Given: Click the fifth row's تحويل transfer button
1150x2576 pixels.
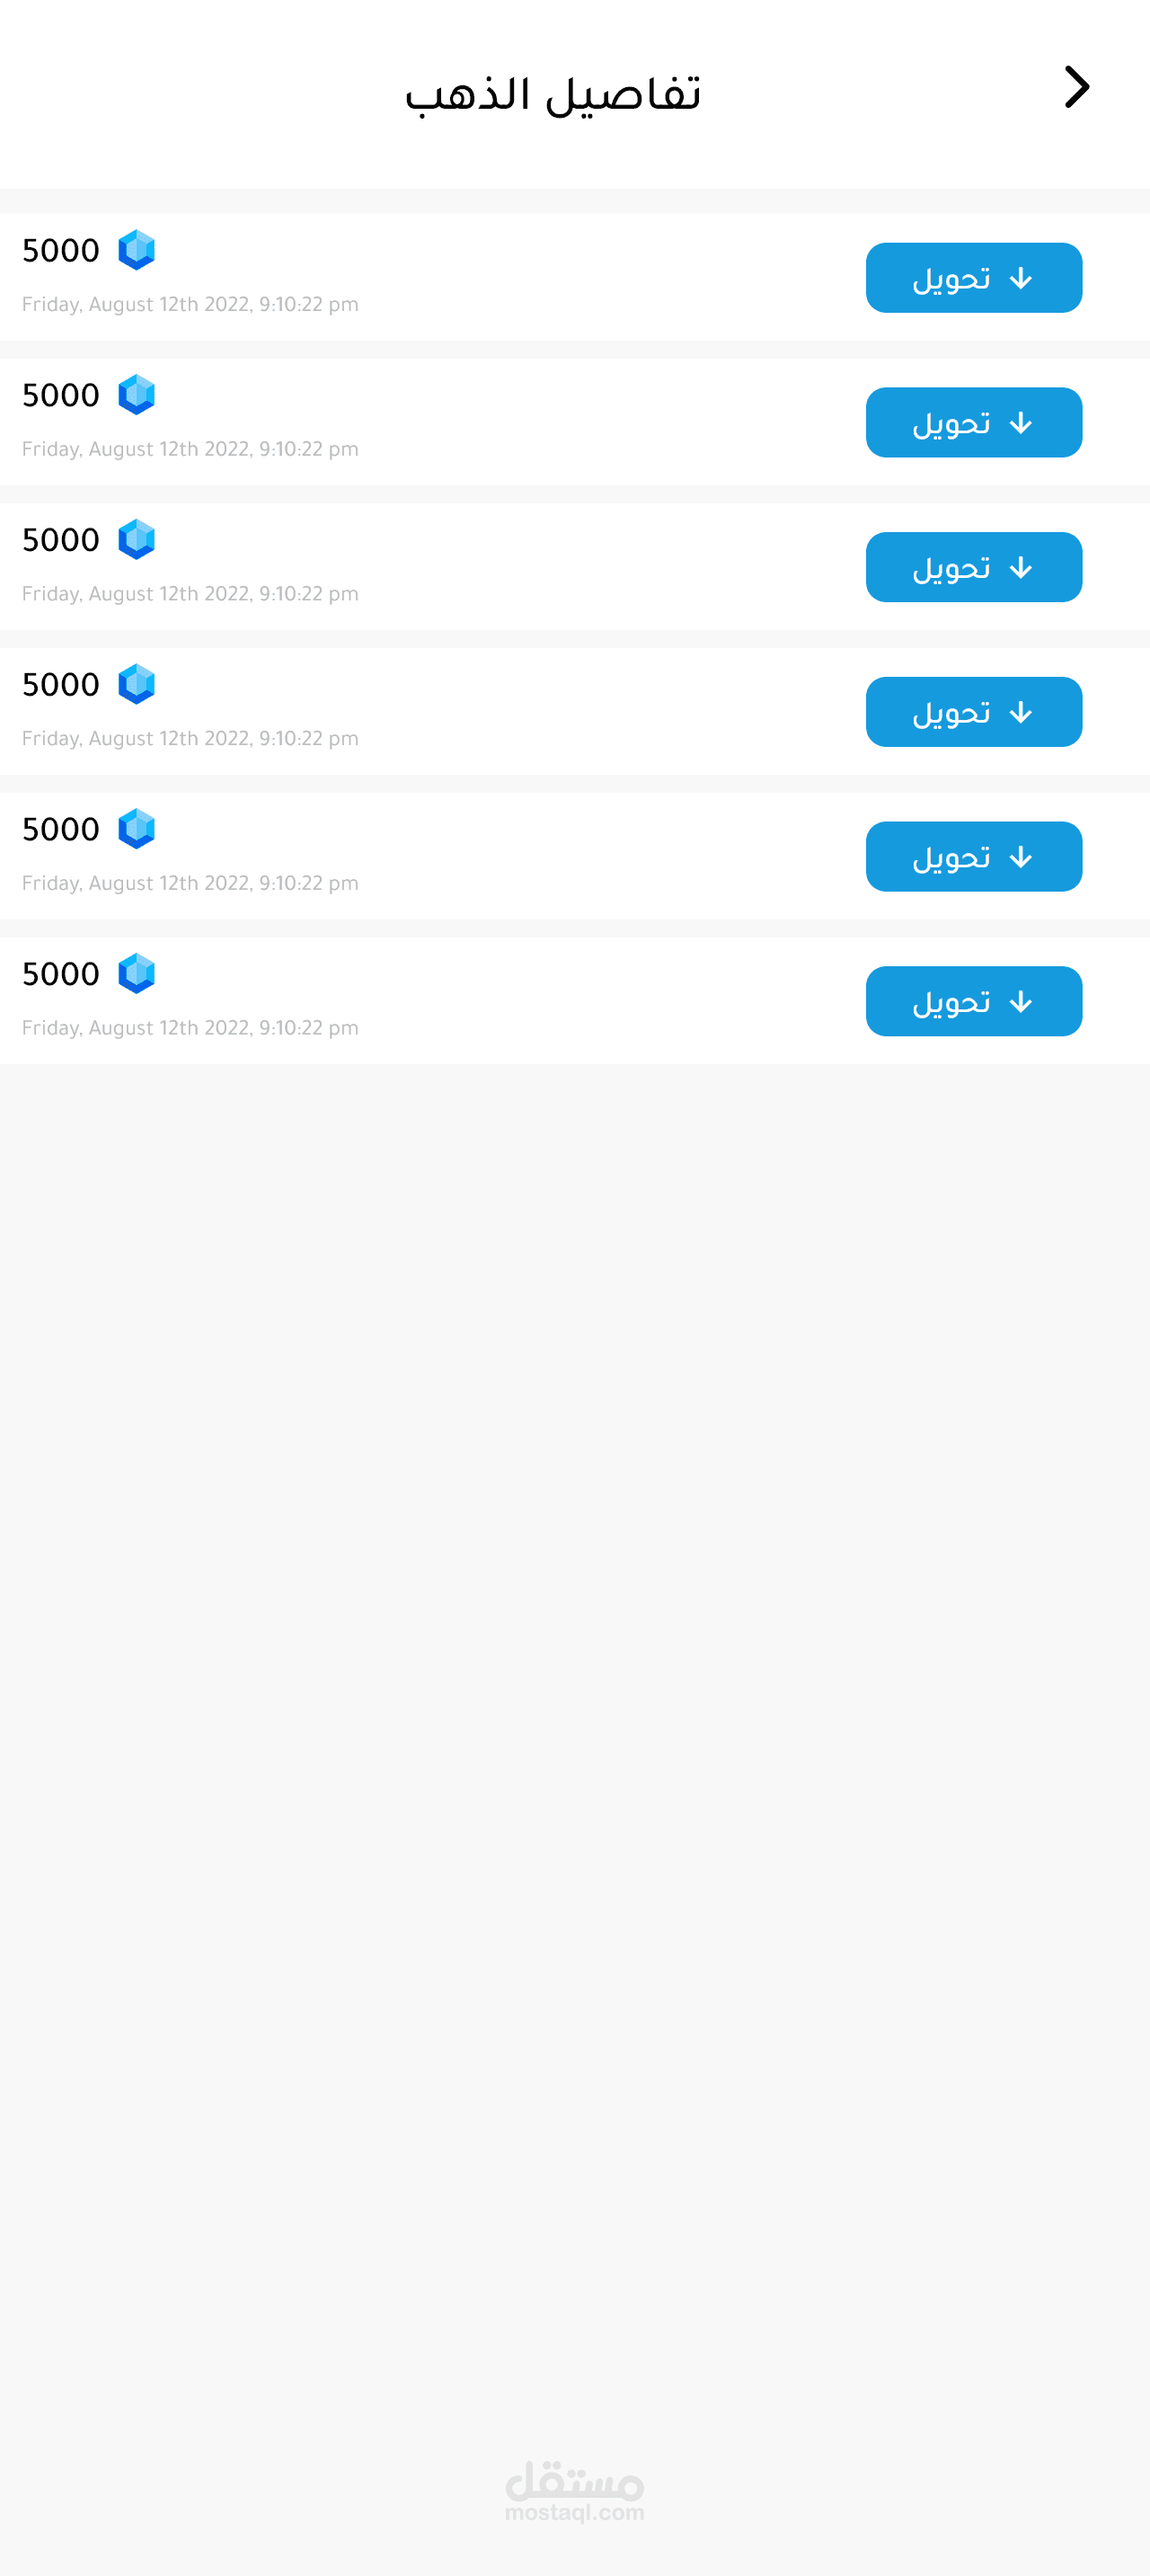Looking at the screenshot, I should (974, 857).
